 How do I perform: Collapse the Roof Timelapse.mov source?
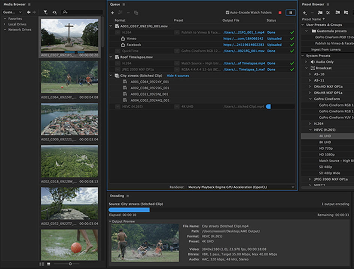coord(111,57)
